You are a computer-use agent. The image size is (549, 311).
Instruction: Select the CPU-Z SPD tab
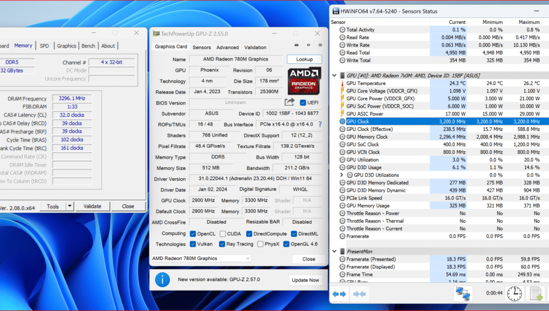pyautogui.click(x=45, y=46)
